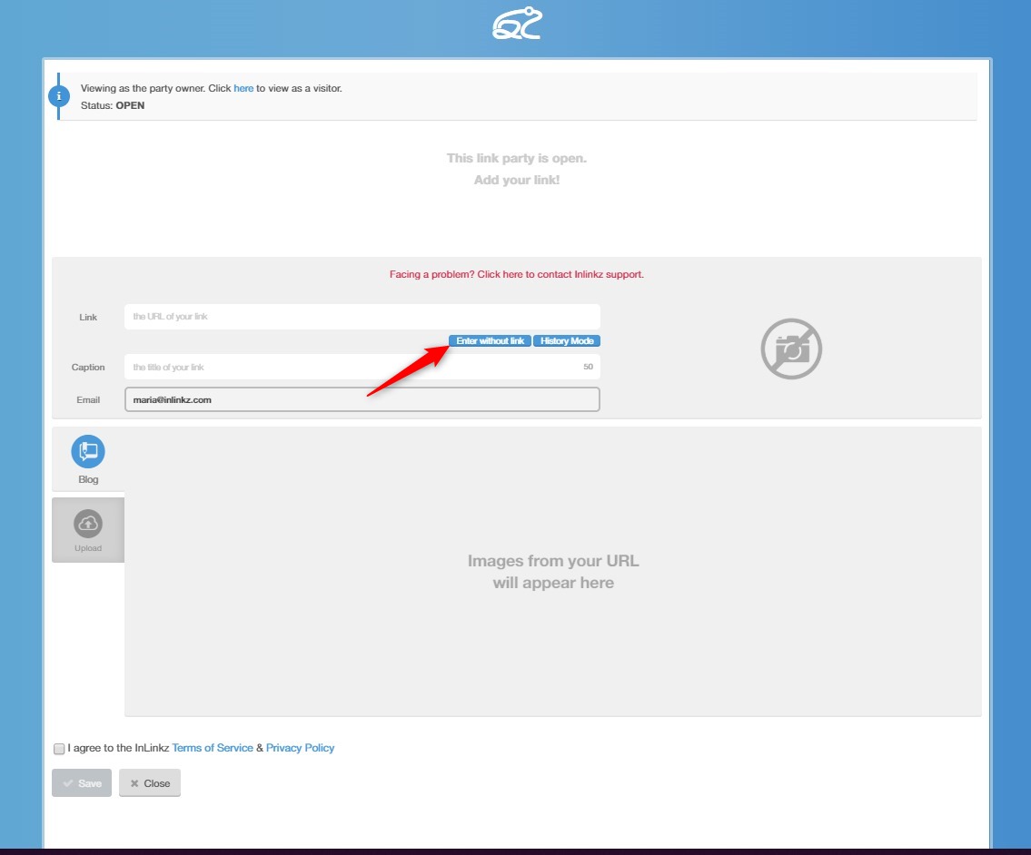Focus the Caption title input field
Viewport: 1031px width, 855px height.
click(x=362, y=367)
